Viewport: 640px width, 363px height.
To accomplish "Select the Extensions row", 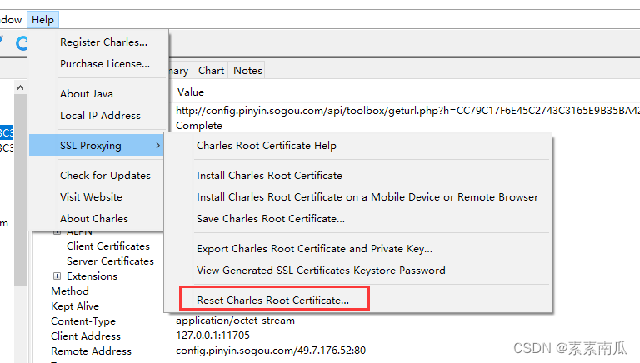I will [x=92, y=276].
